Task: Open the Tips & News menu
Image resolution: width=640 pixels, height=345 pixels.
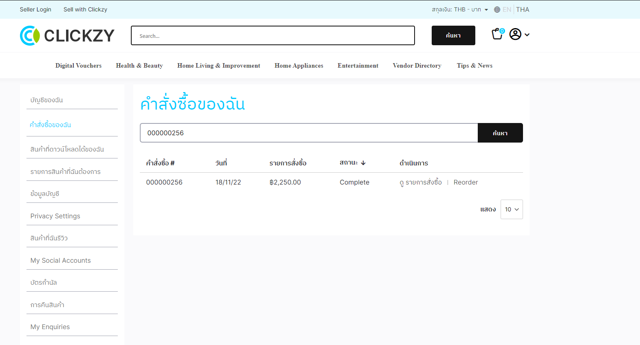Action: pyautogui.click(x=474, y=66)
